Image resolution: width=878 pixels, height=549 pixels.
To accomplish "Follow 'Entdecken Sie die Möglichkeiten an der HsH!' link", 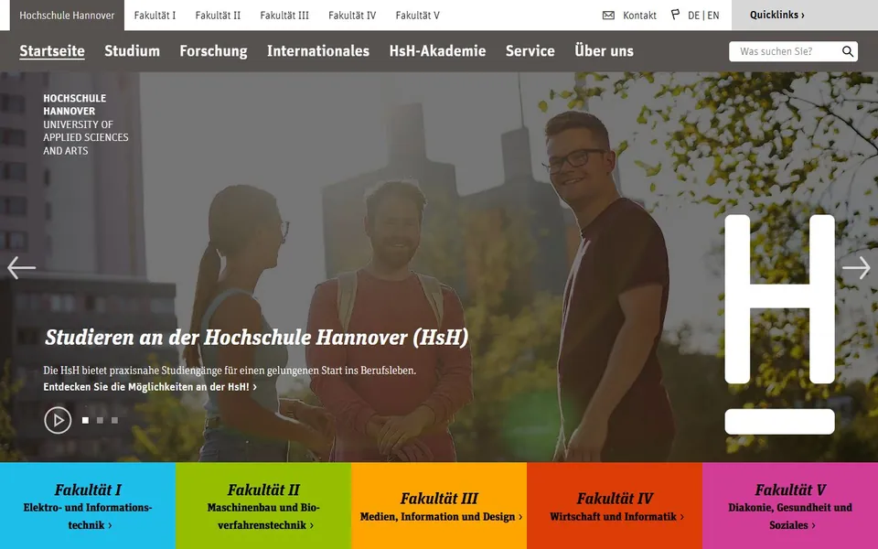I will pos(150,387).
